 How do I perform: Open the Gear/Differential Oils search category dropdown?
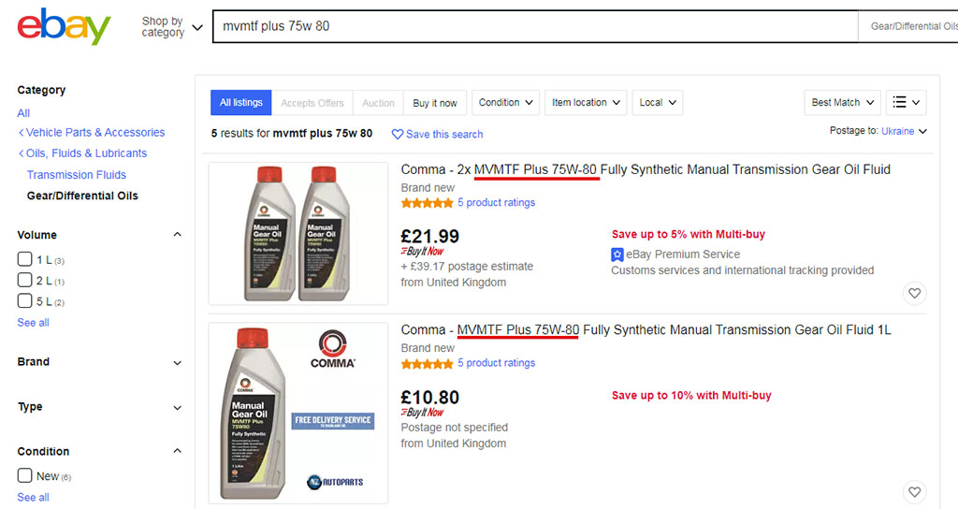tap(908, 26)
